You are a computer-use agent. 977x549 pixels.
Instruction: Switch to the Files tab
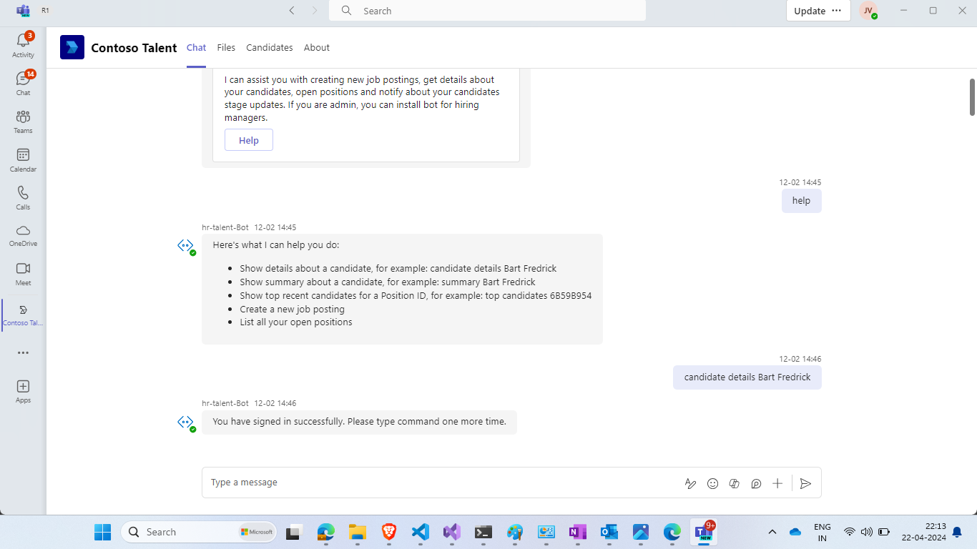pyautogui.click(x=226, y=47)
